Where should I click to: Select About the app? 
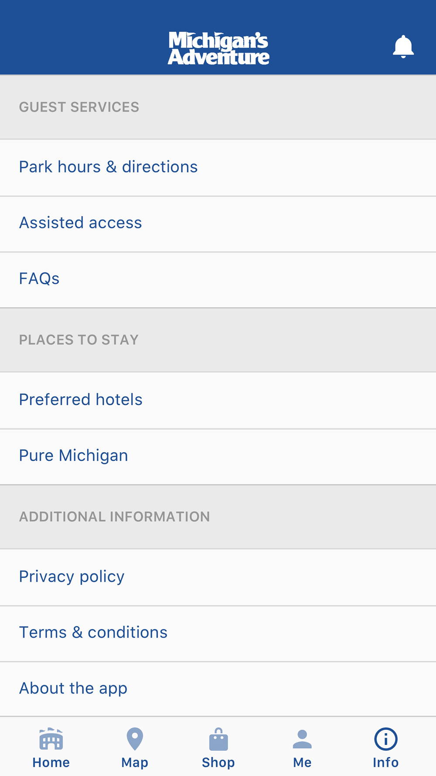pos(73,688)
